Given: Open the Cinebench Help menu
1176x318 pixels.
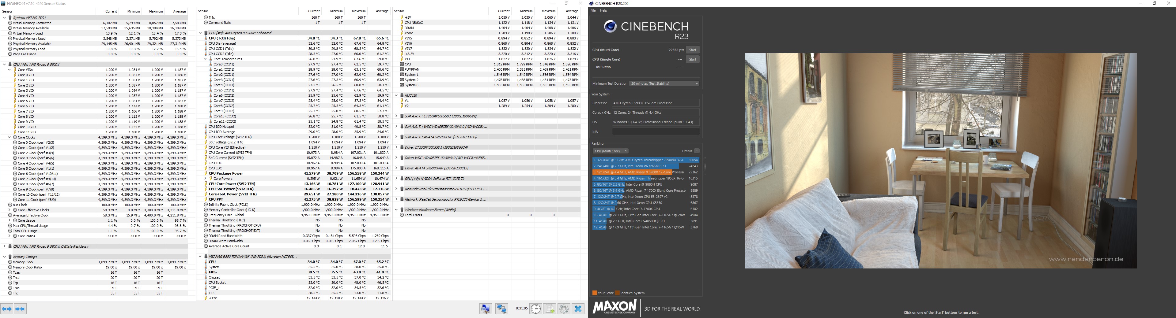Looking at the screenshot, I should [603, 10].
